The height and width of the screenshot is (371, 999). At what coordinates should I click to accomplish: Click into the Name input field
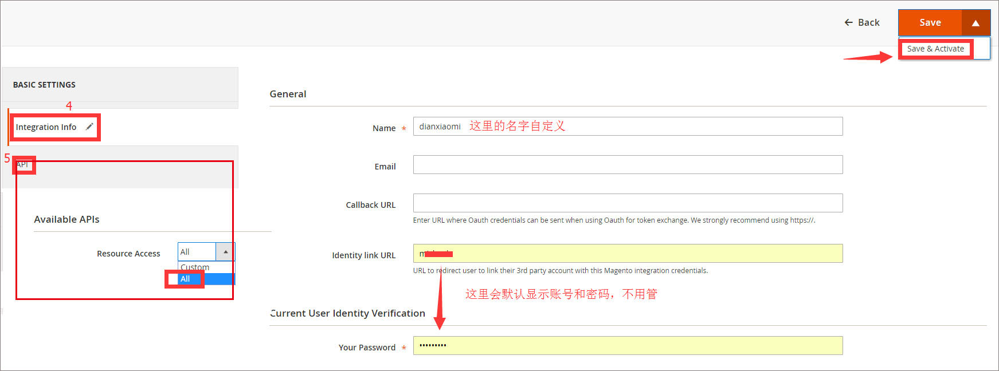[627, 127]
